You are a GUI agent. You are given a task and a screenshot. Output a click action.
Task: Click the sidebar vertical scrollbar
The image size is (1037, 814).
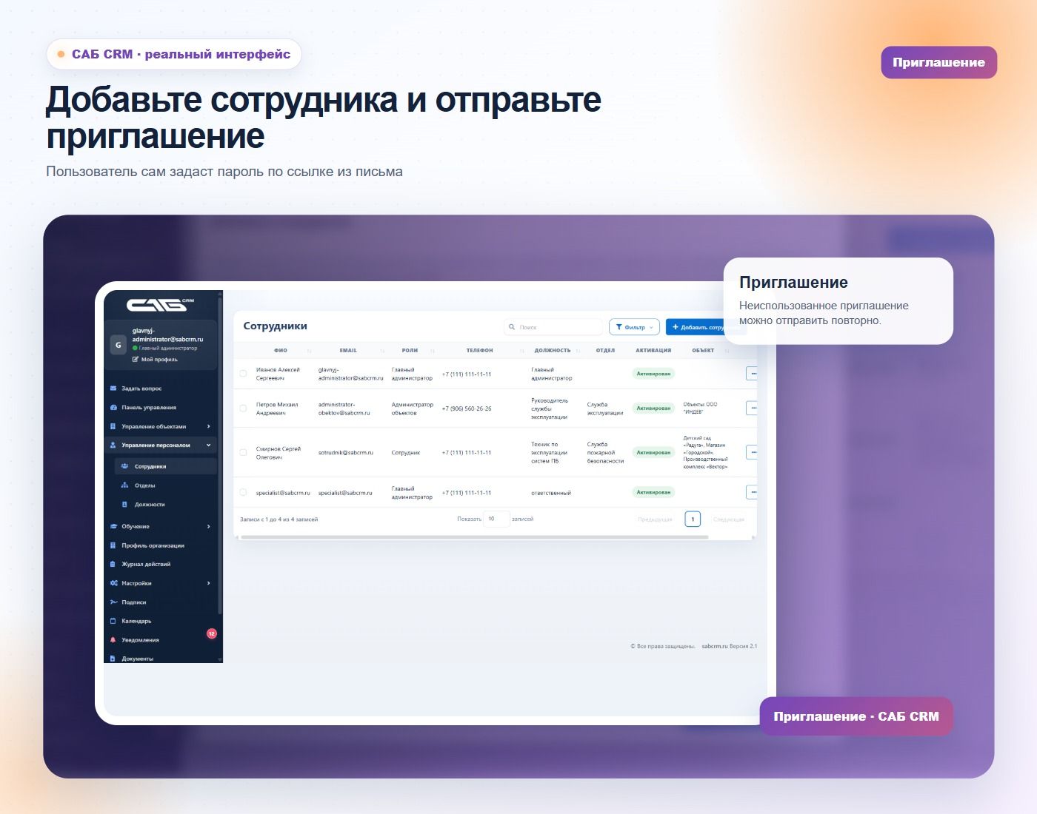pos(220,455)
